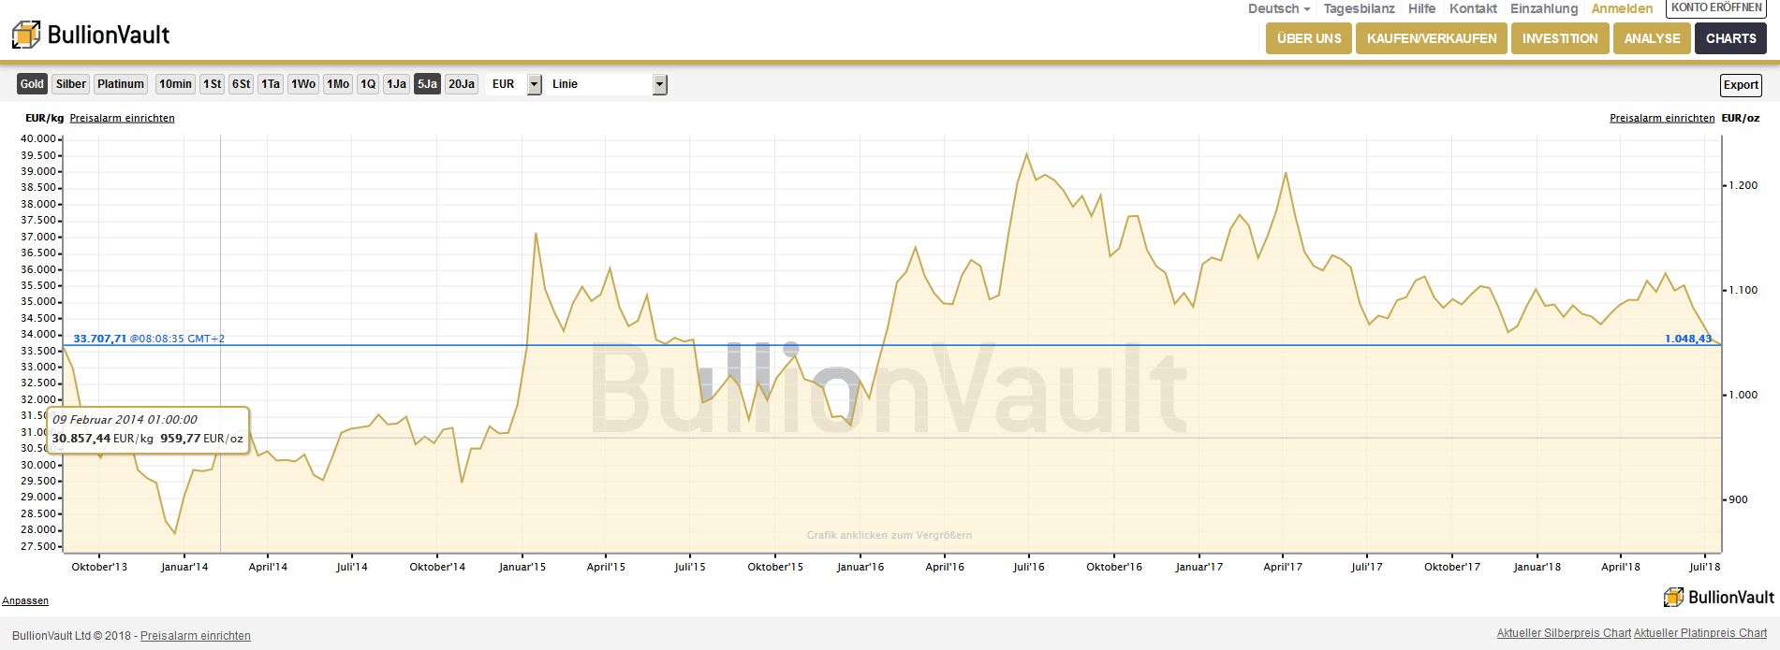Switch chart range to 20Ja
Viewport: 1780px width, 650px height.
[462, 84]
